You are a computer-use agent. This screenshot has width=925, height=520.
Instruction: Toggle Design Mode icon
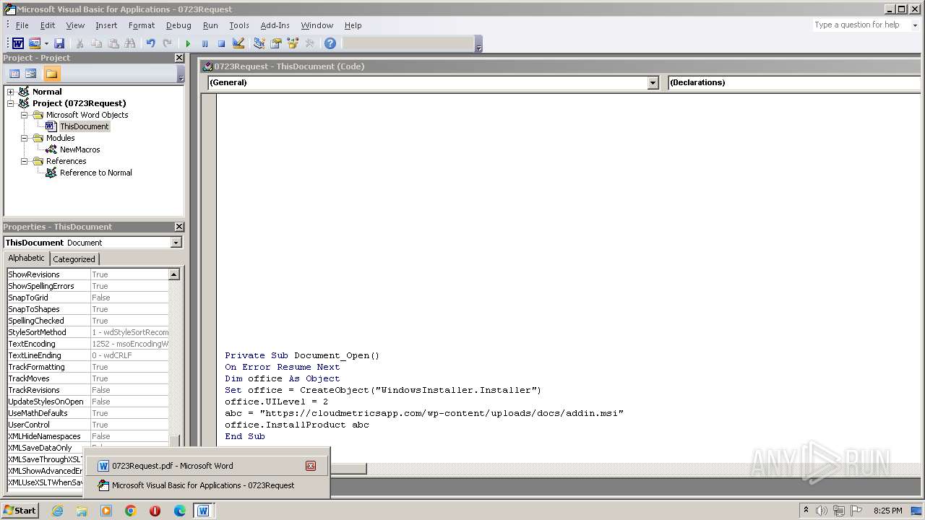[238, 43]
